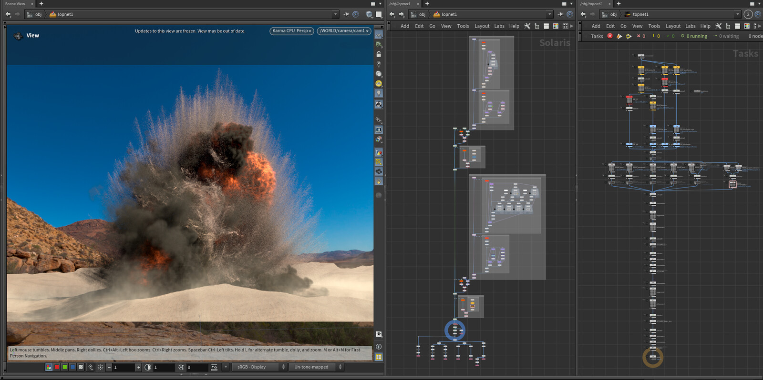Click the blue target icon in lopnet1 path bar
The height and width of the screenshot is (380, 763).
tap(569, 14)
